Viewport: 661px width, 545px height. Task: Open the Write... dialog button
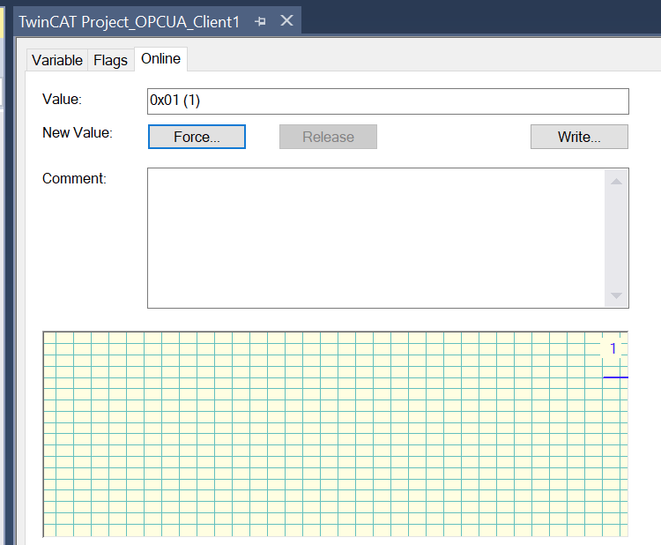click(x=579, y=137)
